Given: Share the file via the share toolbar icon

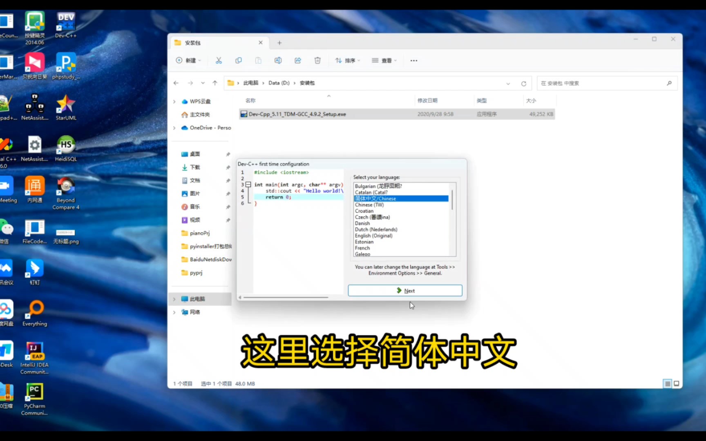Looking at the screenshot, I should [x=298, y=60].
